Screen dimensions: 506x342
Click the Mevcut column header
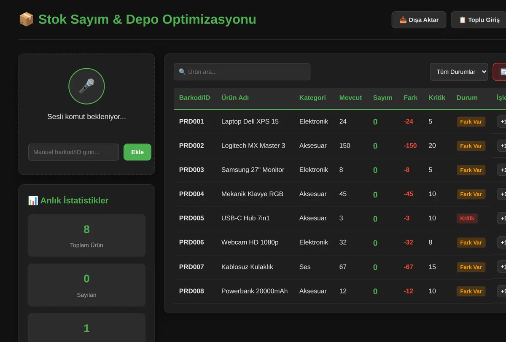tap(350, 98)
